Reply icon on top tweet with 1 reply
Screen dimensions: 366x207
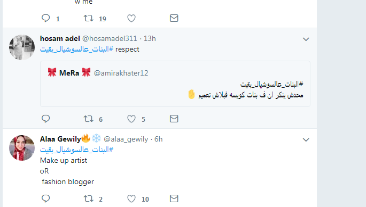tap(46, 18)
